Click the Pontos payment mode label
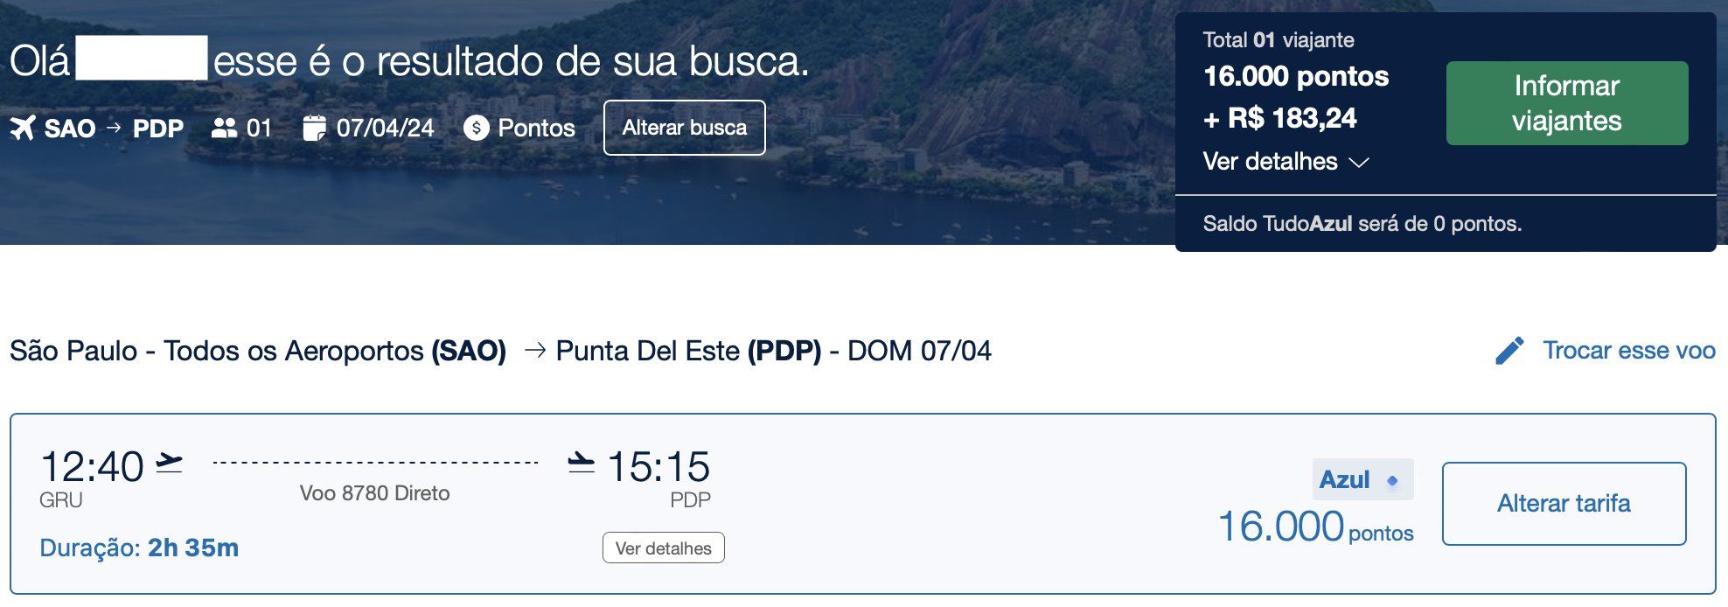Screen dimensions: 1728x607 [x=536, y=129]
